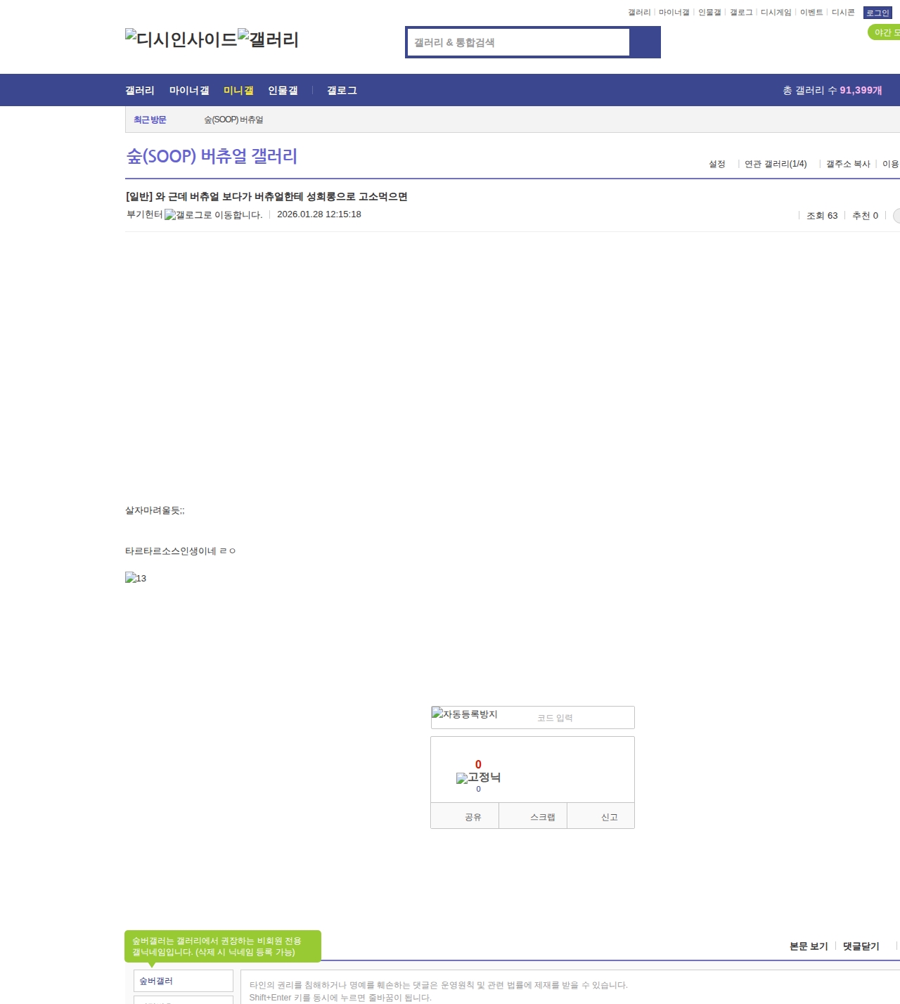This screenshot has height=1004, width=900.
Task: Click the 자동등록방지 captcha image
Action: [464, 714]
